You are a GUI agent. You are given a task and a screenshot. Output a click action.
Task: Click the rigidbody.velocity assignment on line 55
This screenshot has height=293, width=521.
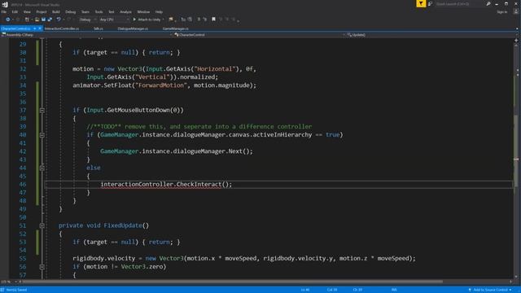pos(244,259)
